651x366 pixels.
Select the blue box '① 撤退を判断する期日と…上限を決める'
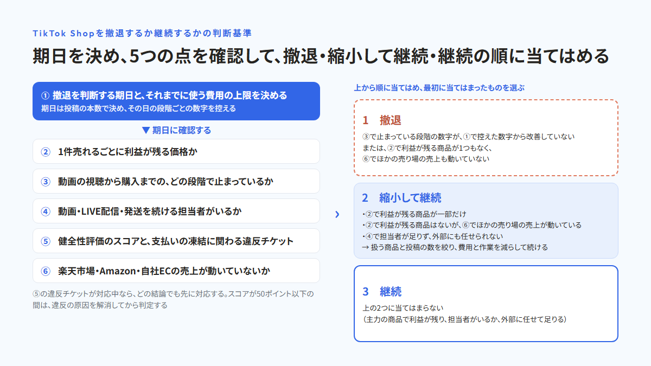coord(176,101)
